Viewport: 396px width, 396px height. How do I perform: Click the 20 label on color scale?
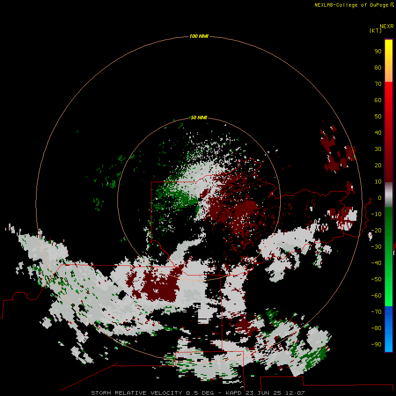click(x=378, y=165)
